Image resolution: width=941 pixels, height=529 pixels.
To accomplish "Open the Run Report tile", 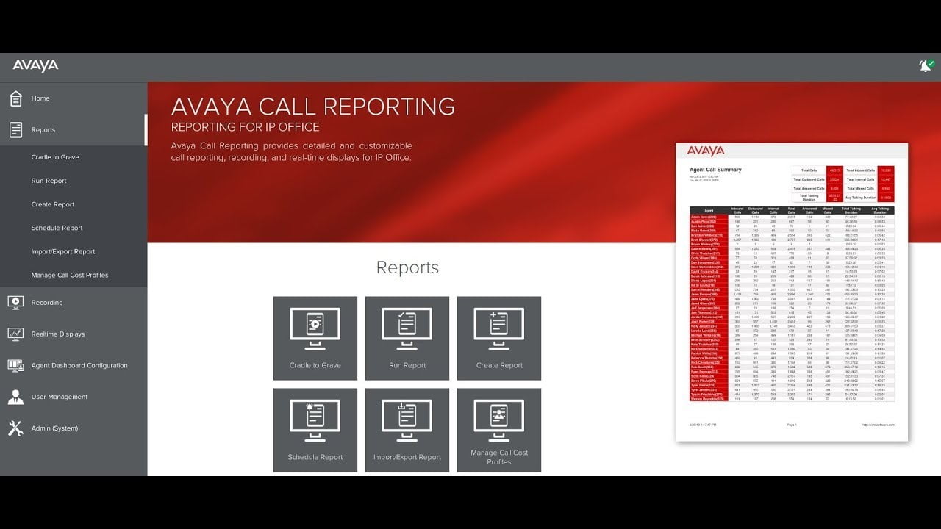I will pos(407,338).
